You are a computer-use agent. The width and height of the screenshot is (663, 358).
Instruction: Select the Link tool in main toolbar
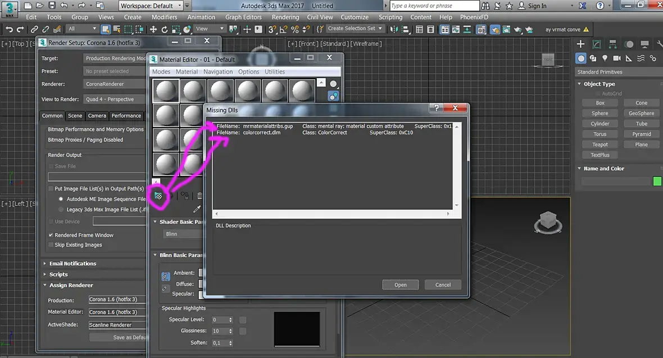point(34,29)
